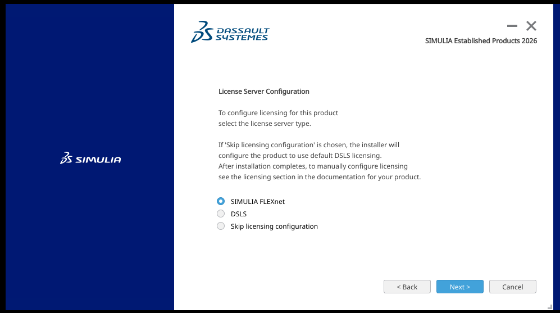Click SIMULIA Established Products 2026 title

click(x=481, y=40)
